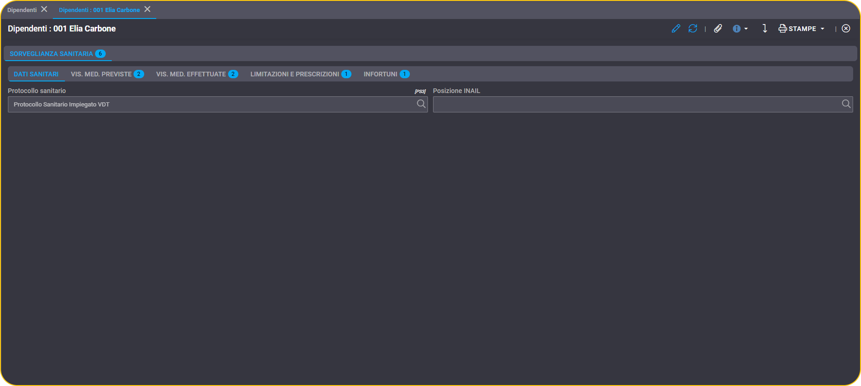Search Protocollo sanitario with magnifier icon
The image size is (861, 386).
[421, 104]
